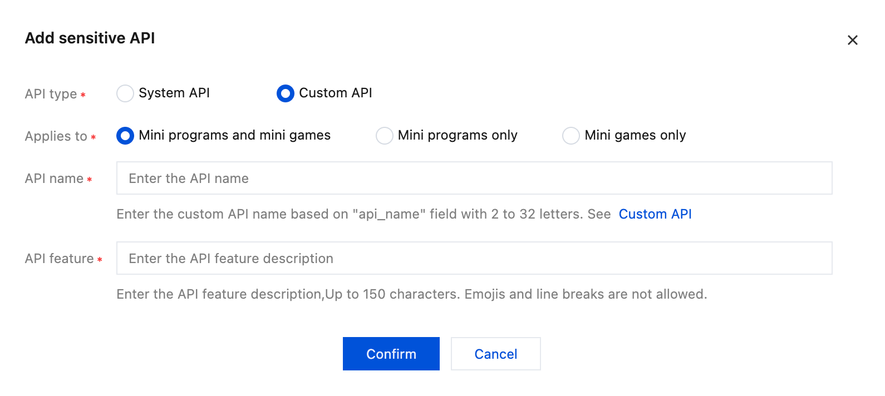Focus the API name input field

coord(474,178)
